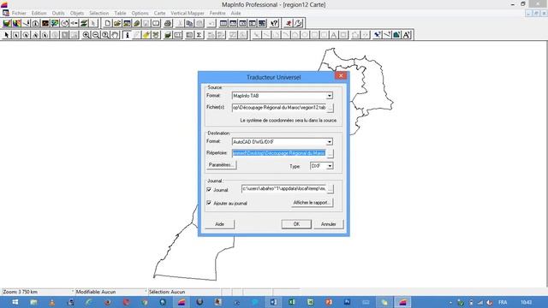Click the Annuler button
Screen dimensions: 548x308
(x=329, y=224)
